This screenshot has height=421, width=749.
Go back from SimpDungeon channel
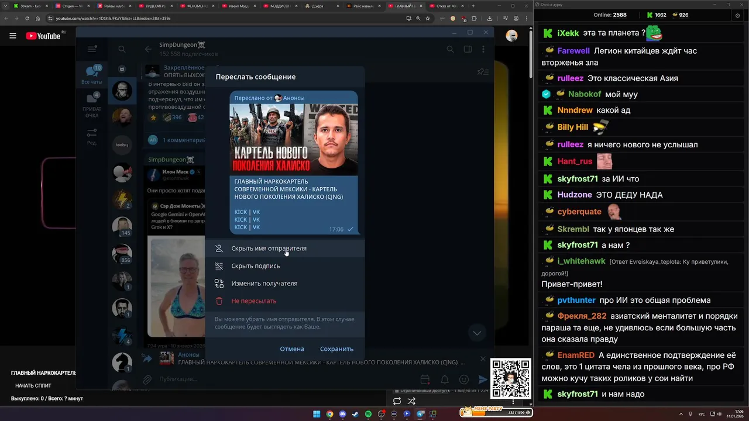[x=148, y=49]
